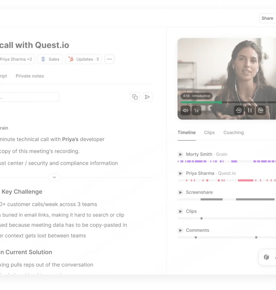Click first comment marker on Comments timeline
Image resolution: width=276 pixels, height=290 pixels.
[196, 237]
